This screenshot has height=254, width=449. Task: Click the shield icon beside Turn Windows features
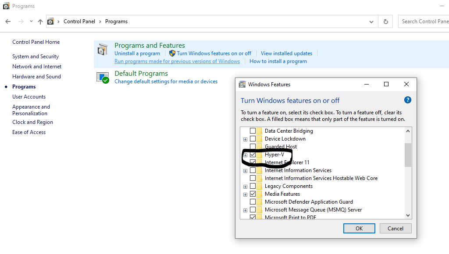172,53
